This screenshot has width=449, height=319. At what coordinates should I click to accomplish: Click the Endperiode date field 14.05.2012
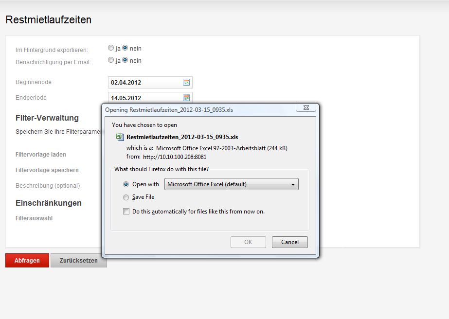point(150,98)
